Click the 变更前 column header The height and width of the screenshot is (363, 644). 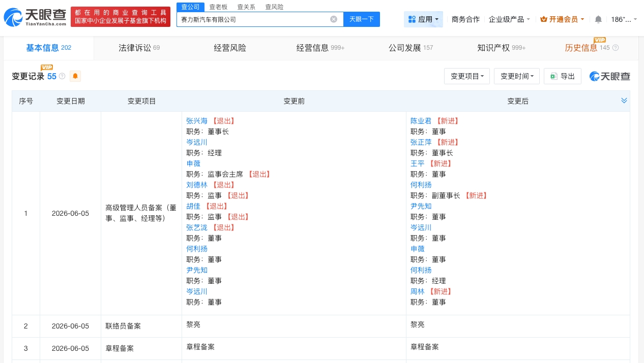pyautogui.click(x=294, y=101)
